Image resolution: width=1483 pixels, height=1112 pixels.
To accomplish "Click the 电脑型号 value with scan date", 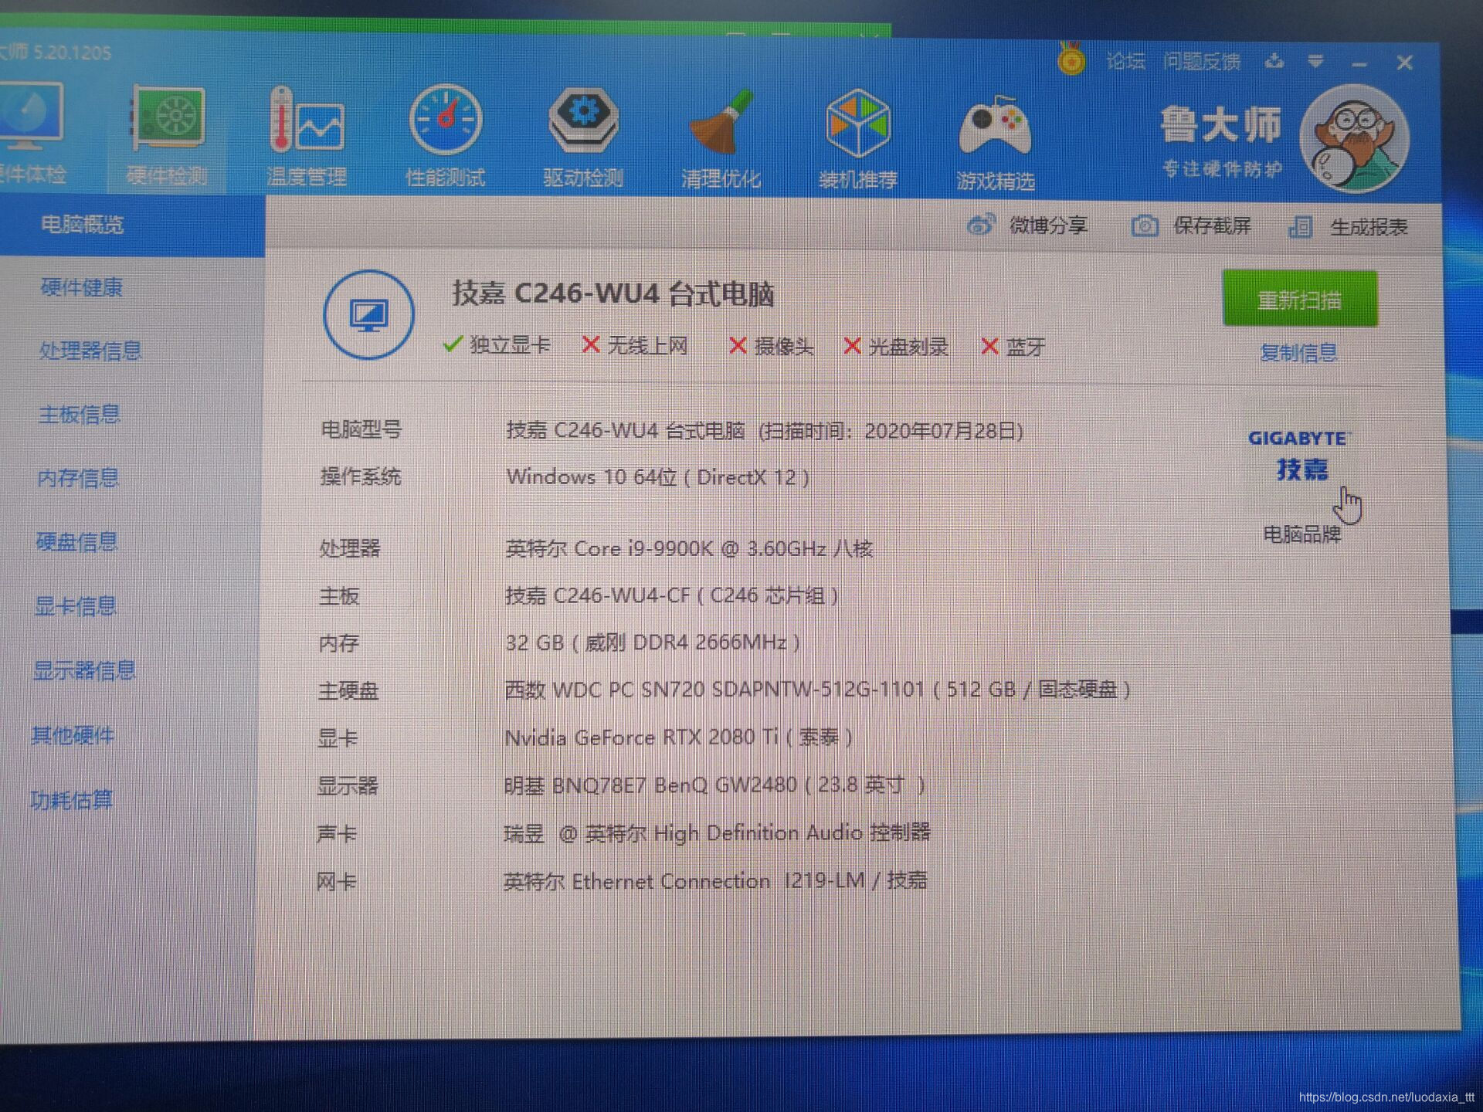I will (765, 430).
